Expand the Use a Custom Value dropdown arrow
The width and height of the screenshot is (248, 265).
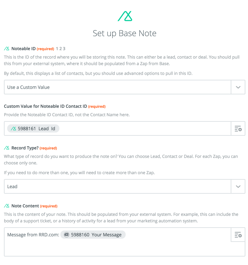[238, 87]
